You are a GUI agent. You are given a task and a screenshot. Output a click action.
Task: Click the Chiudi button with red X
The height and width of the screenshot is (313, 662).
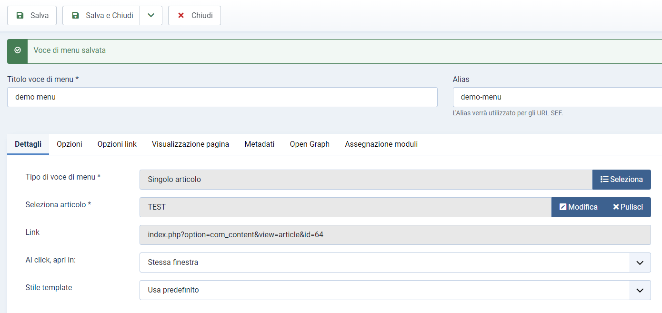(x=194, y=15)
